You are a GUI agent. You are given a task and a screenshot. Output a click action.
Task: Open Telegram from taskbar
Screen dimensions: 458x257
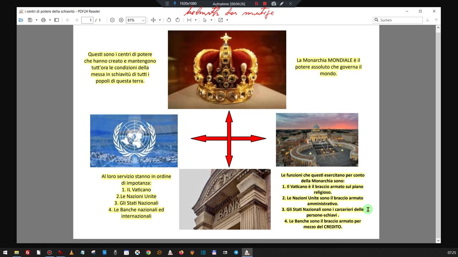pyautogui.click(x=236, y=252)
